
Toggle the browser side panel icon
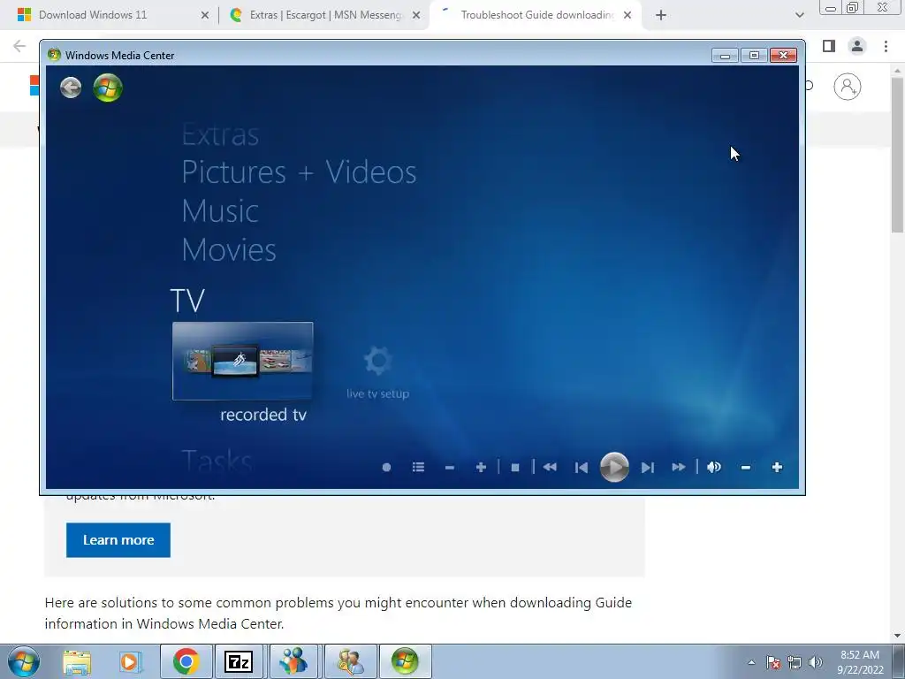[x=829, y=46]
